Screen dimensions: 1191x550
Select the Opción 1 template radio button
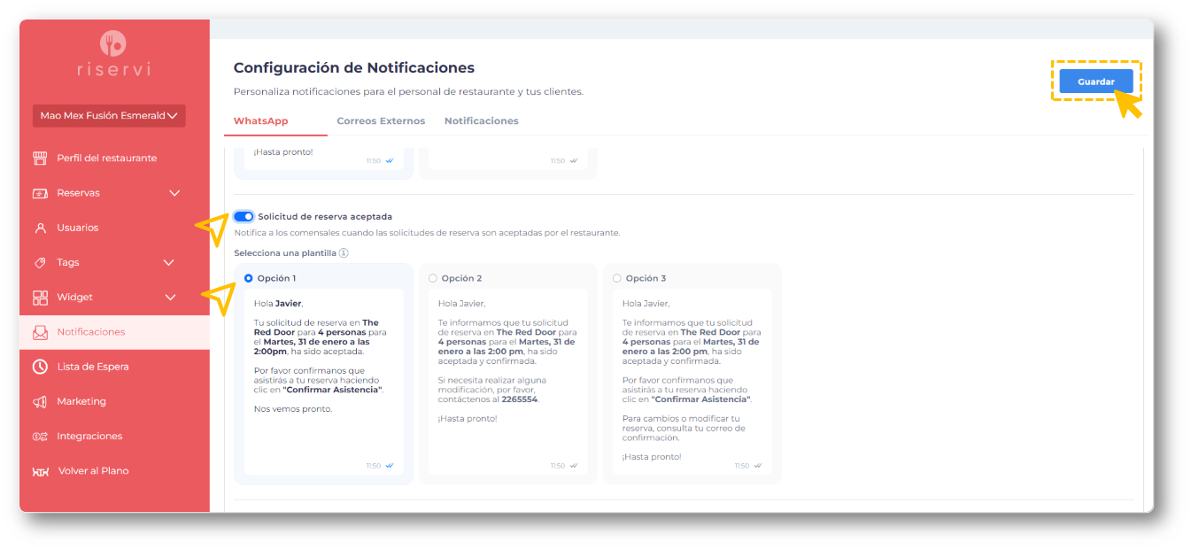coord(248,278)
